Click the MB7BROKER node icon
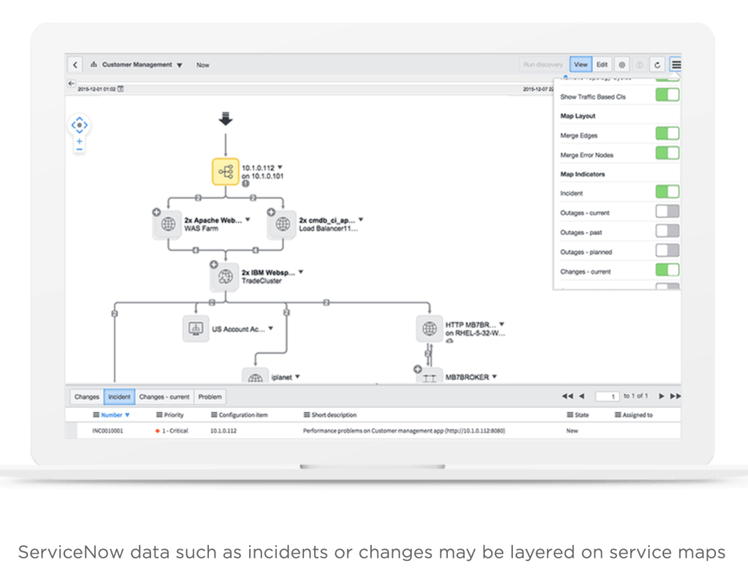Image resolution: width=748 pixels, height=571 pixels. 430,377
